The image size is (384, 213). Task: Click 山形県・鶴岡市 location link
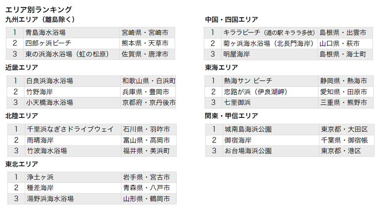tap(146, 199)
